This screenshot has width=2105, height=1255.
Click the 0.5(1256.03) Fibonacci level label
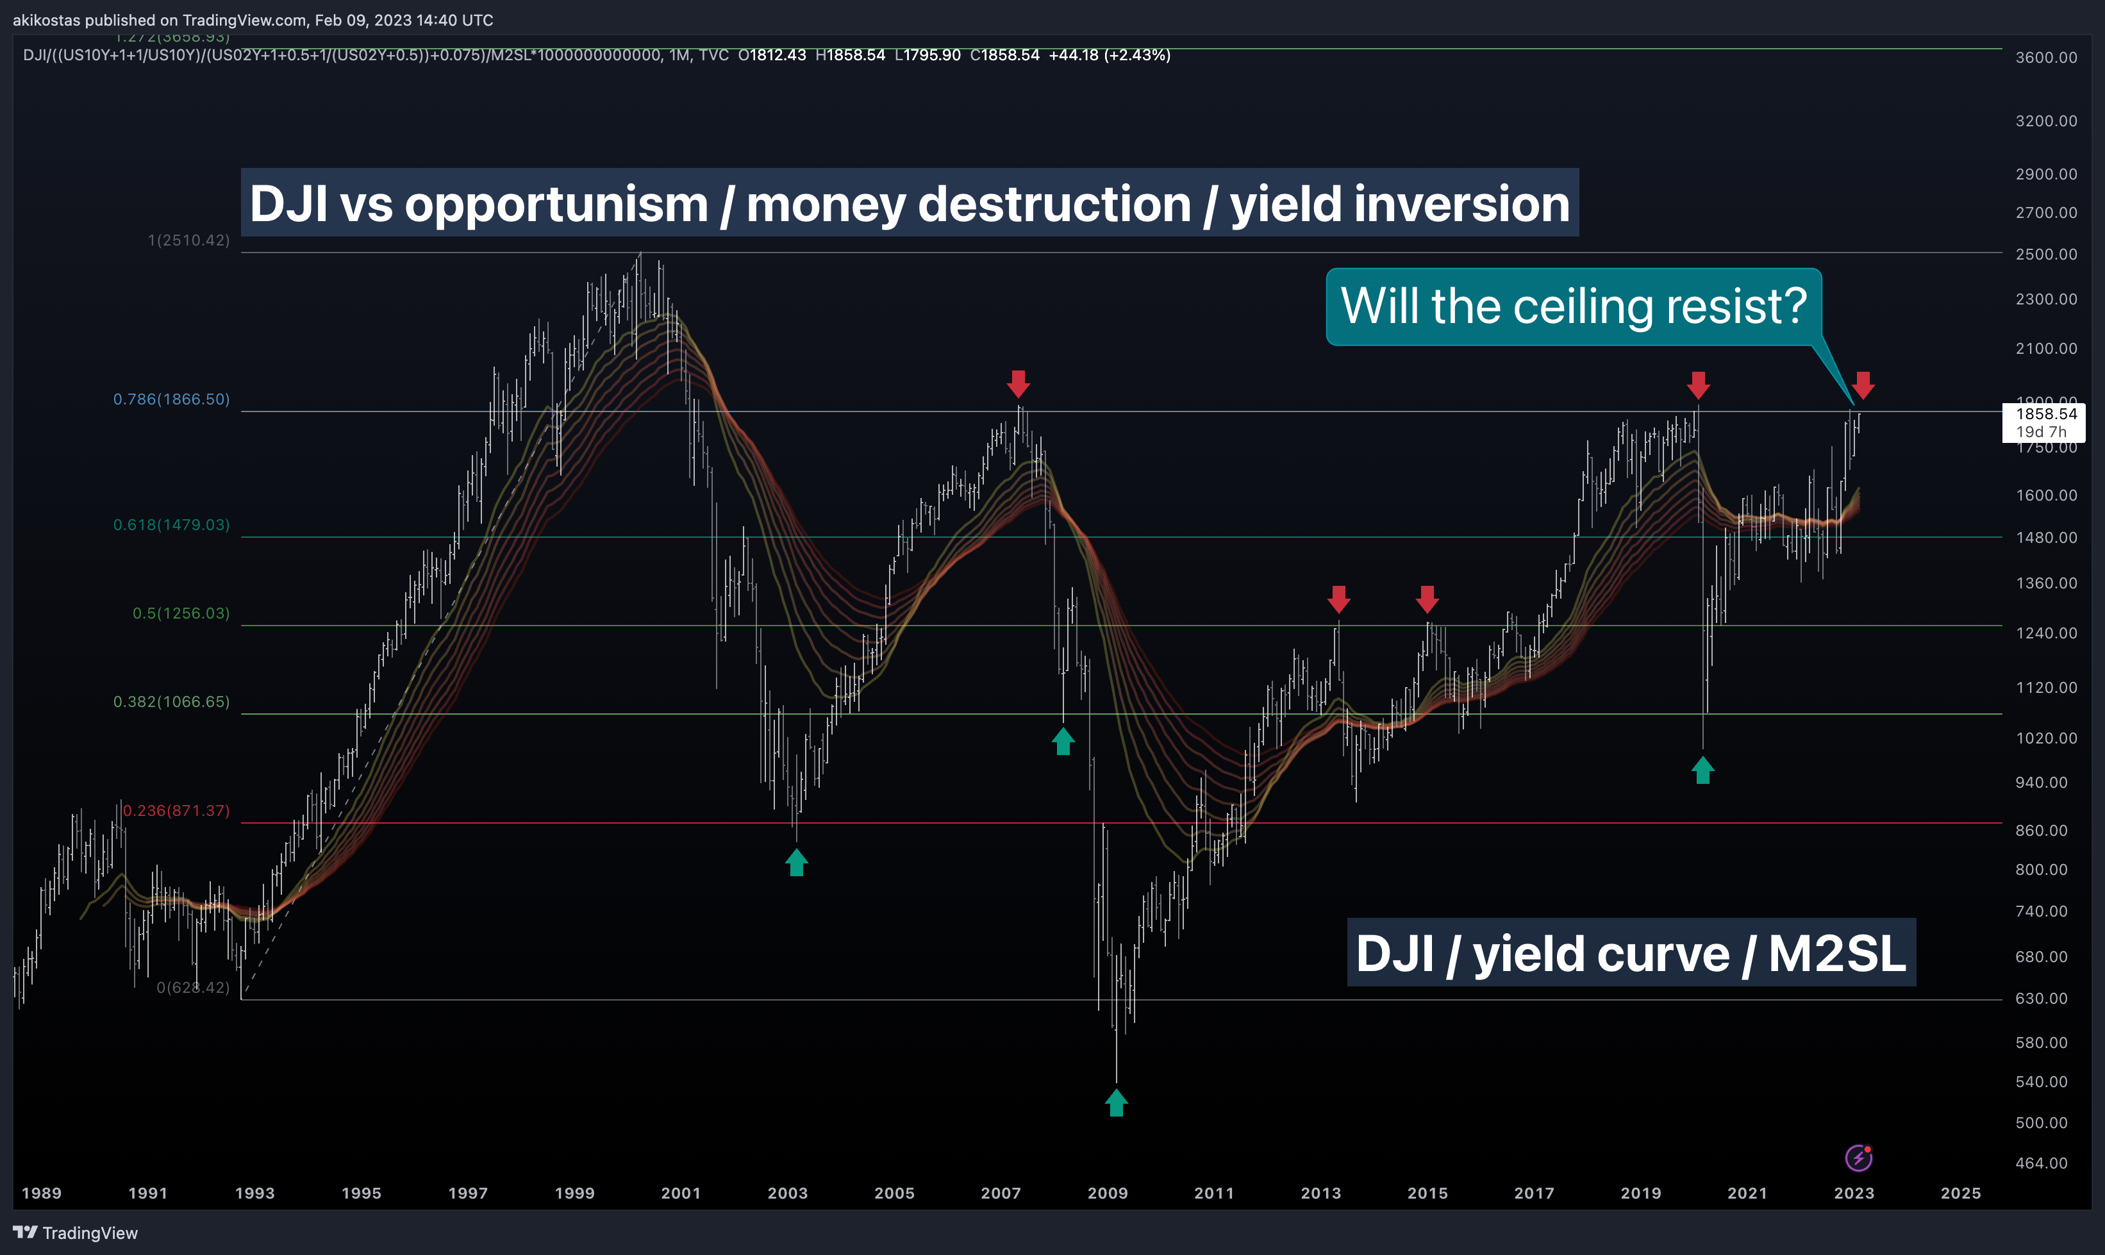[x=181, y=613]
